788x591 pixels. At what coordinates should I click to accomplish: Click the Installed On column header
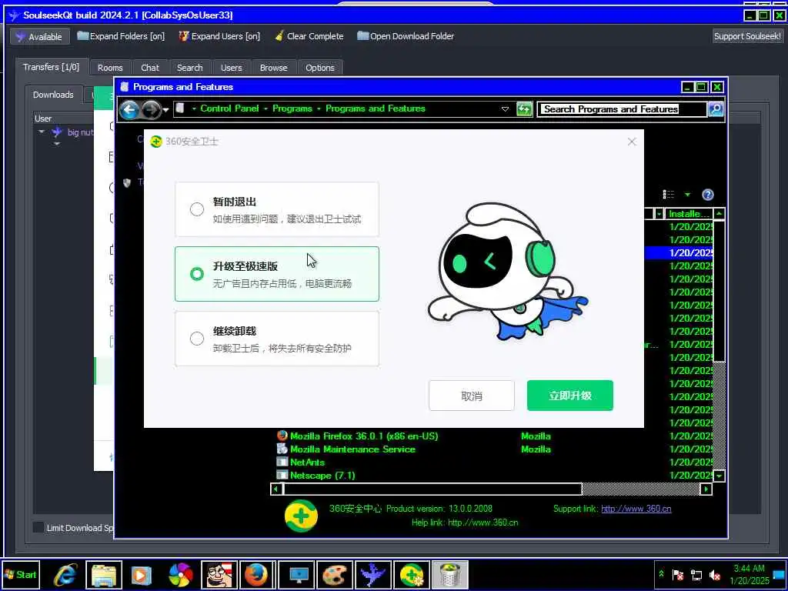point(688,214)
